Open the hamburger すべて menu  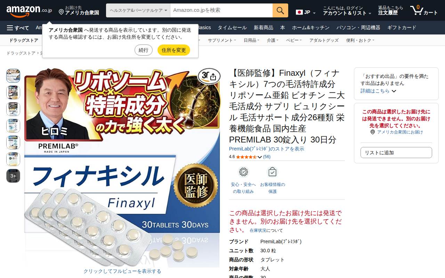pyautogui.click(x=18, y=28)
